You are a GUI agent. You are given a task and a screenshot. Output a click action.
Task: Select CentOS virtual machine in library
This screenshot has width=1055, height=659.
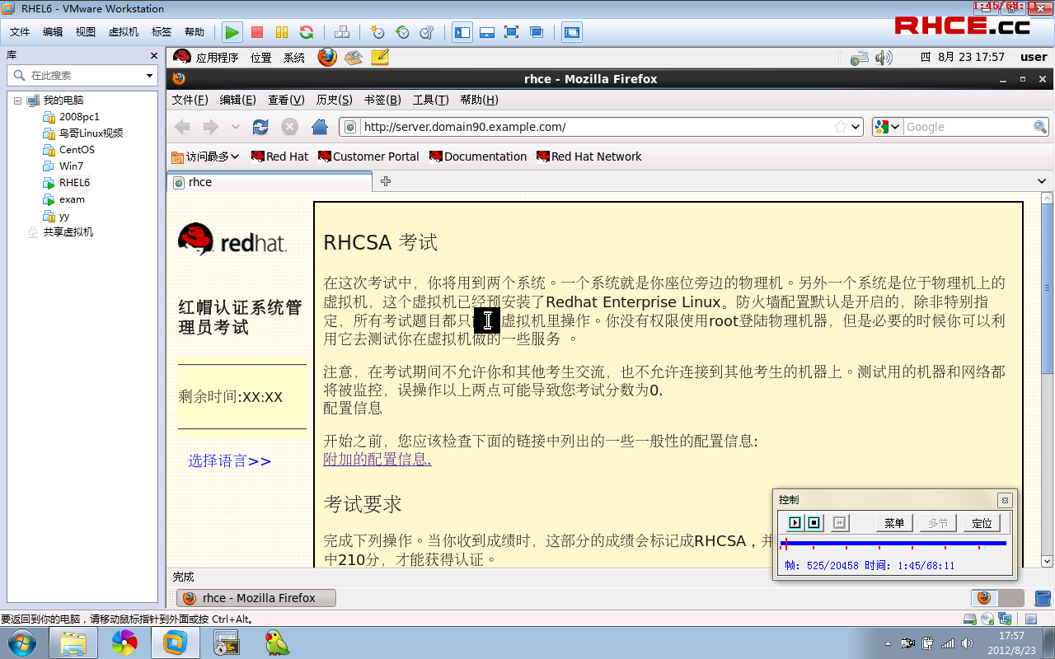(x=77, y=150)
